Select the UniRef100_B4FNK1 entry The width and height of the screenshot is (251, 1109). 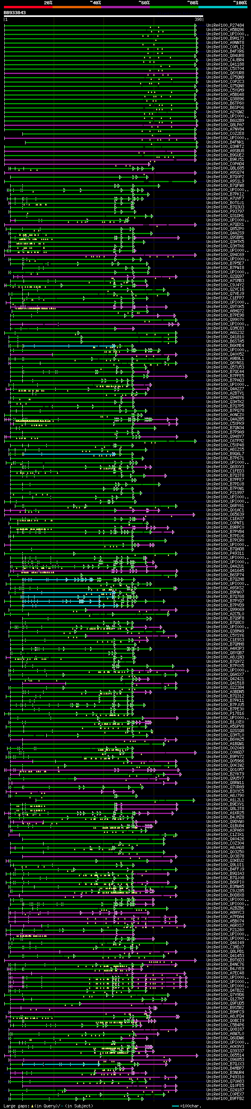(225, 142)
